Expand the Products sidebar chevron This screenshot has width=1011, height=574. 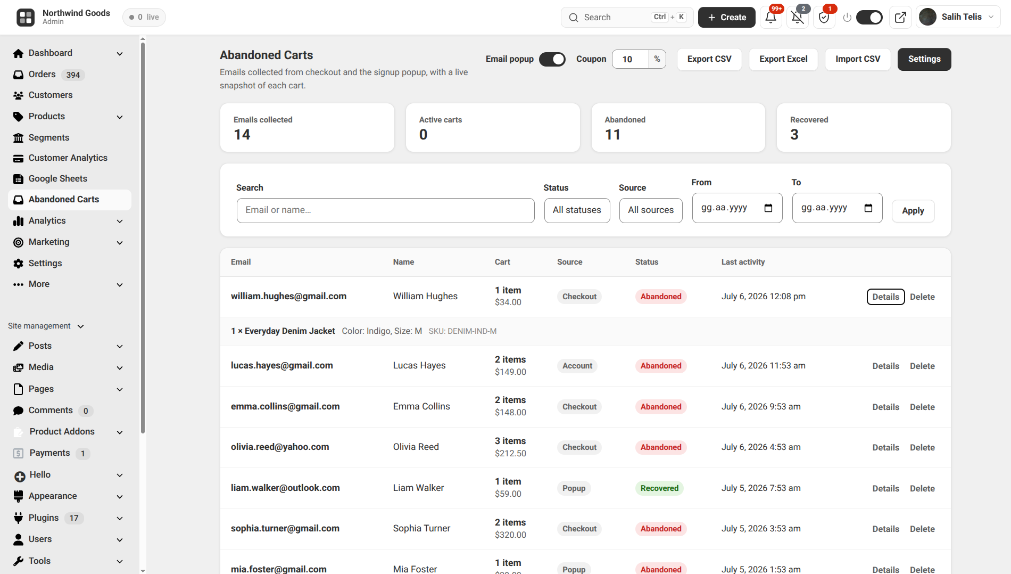pos(120,117)
